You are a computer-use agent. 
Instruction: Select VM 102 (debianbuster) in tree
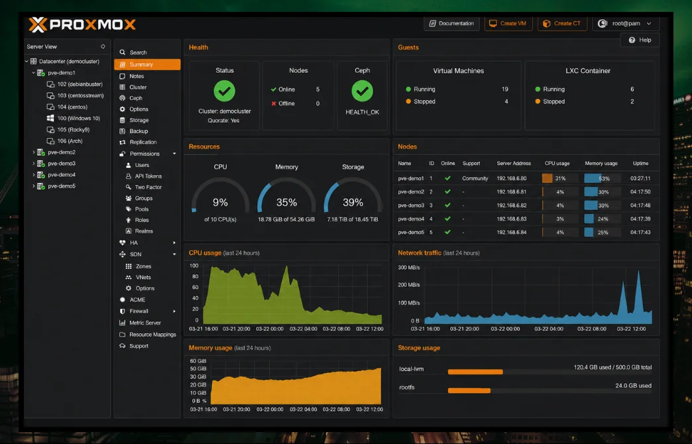tap(75, 84)
